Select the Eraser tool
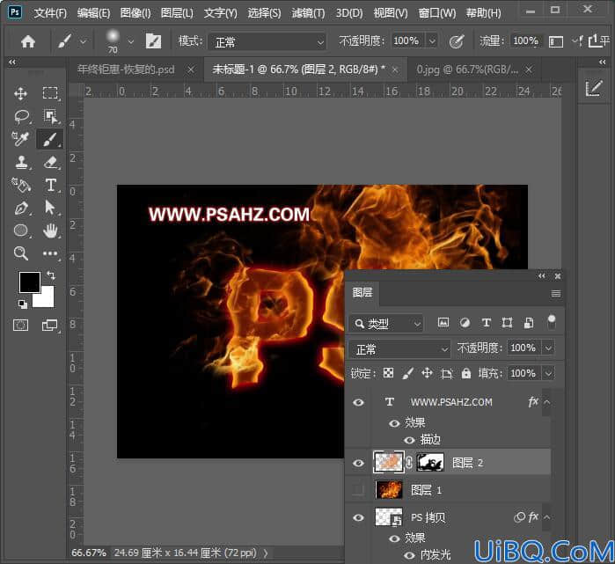Viewport: 615px width, 564px height. coord(51,162)
